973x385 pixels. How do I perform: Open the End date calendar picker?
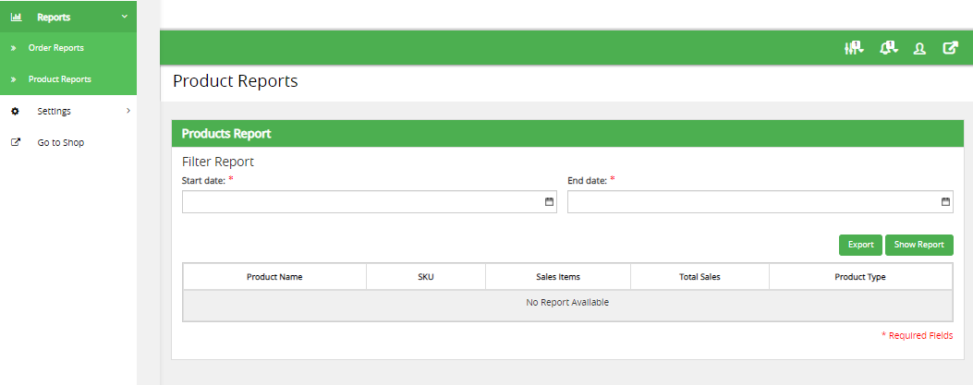945,201
